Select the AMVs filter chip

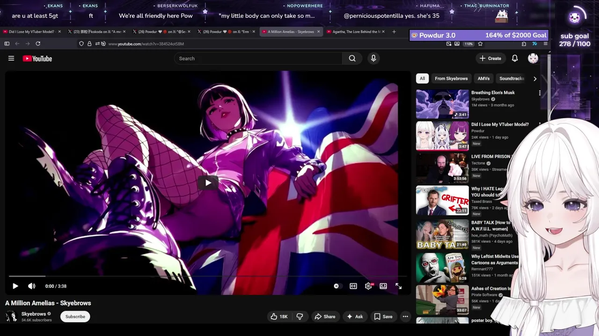pos(483,78)
